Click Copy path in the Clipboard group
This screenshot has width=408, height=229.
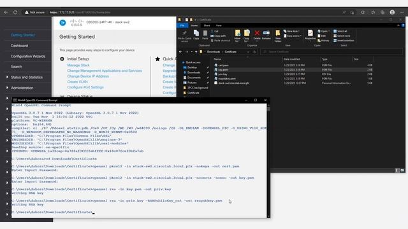[x=218, y=36]
